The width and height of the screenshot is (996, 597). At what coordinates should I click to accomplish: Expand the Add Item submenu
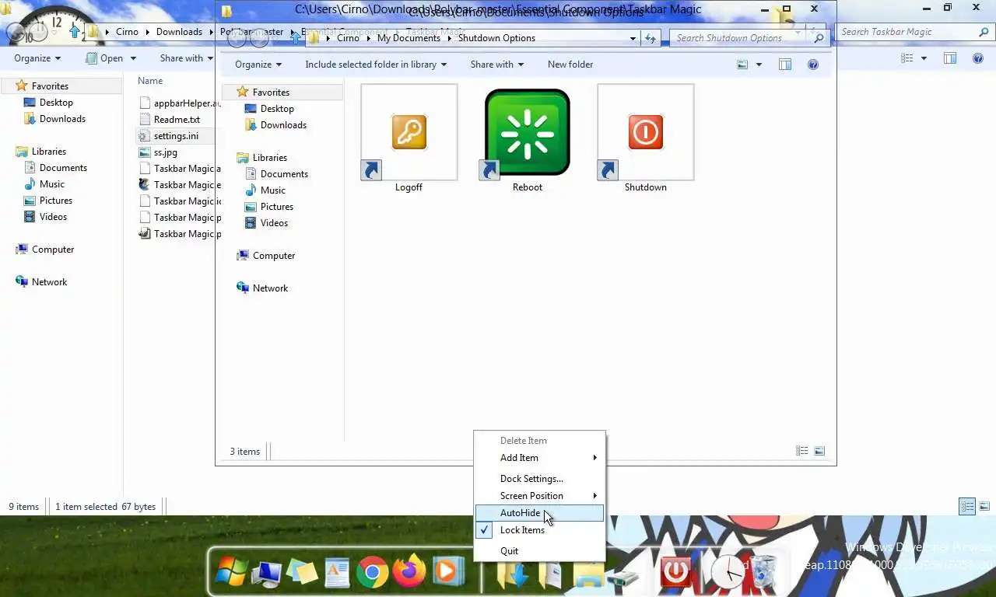pyautogui.click(x=539, y=458)
